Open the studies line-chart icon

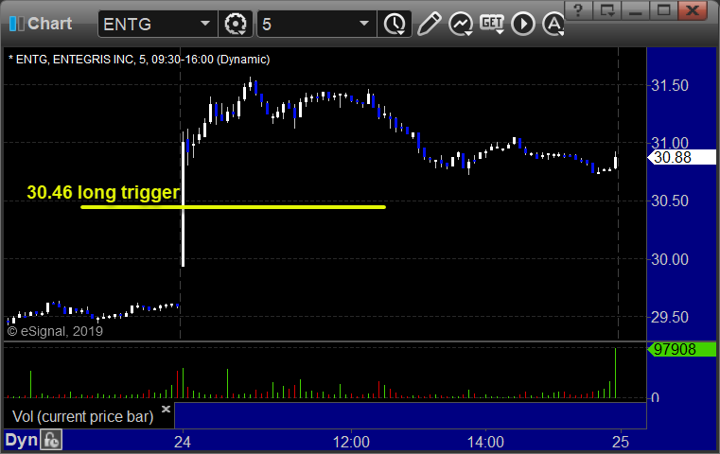pos(461,24)
